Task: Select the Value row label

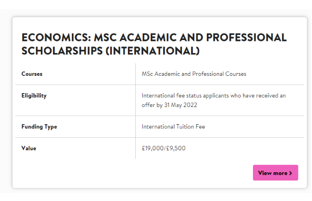Action: click(x=29, y=148)
